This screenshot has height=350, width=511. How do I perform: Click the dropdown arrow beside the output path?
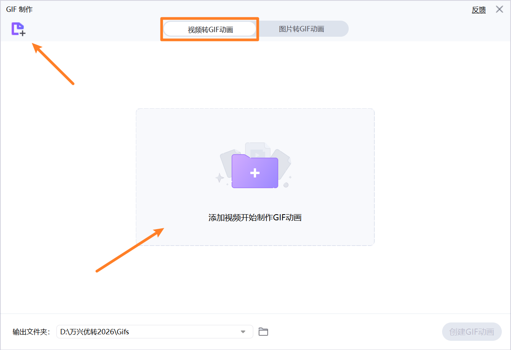[x=243, y=332]
